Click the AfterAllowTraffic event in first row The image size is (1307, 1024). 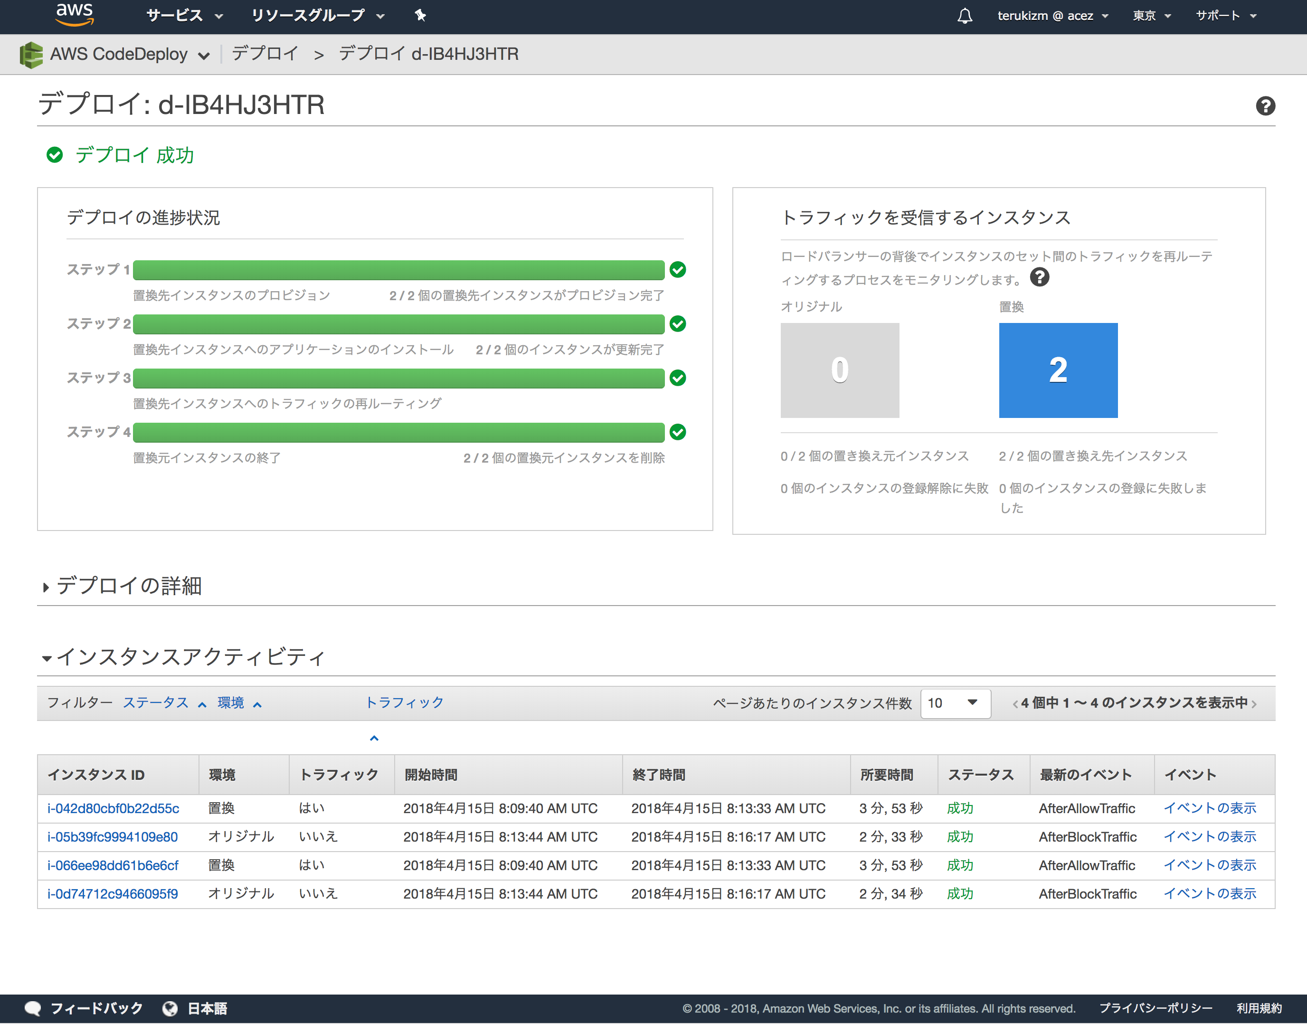(1087, 808)
